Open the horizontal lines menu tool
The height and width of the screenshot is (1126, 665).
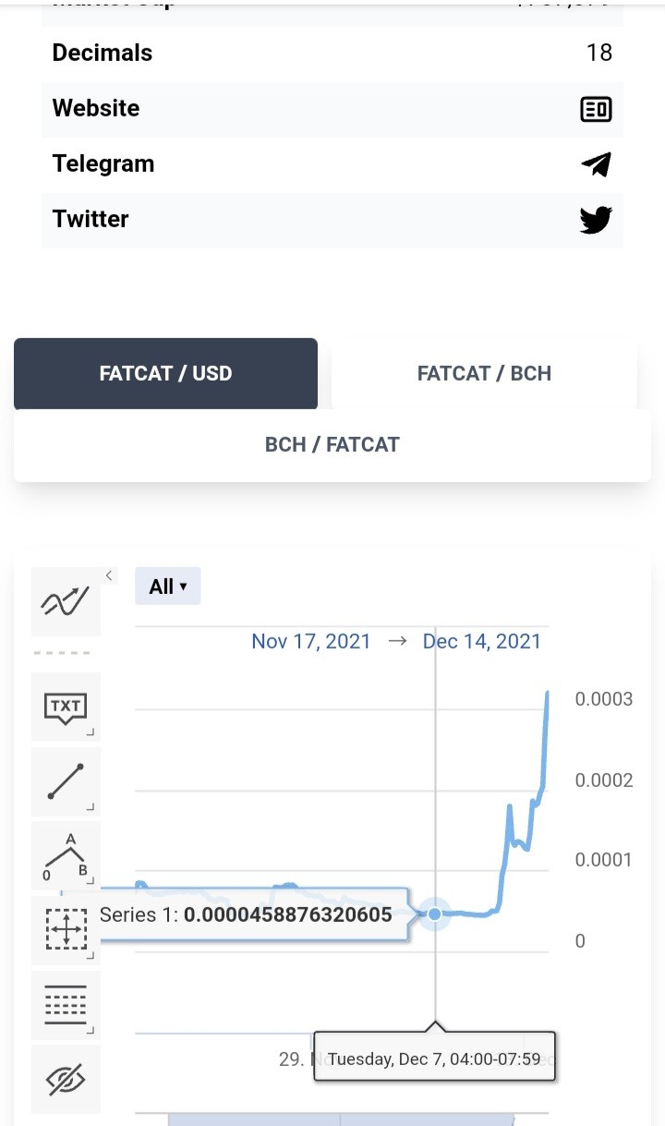66,1005
